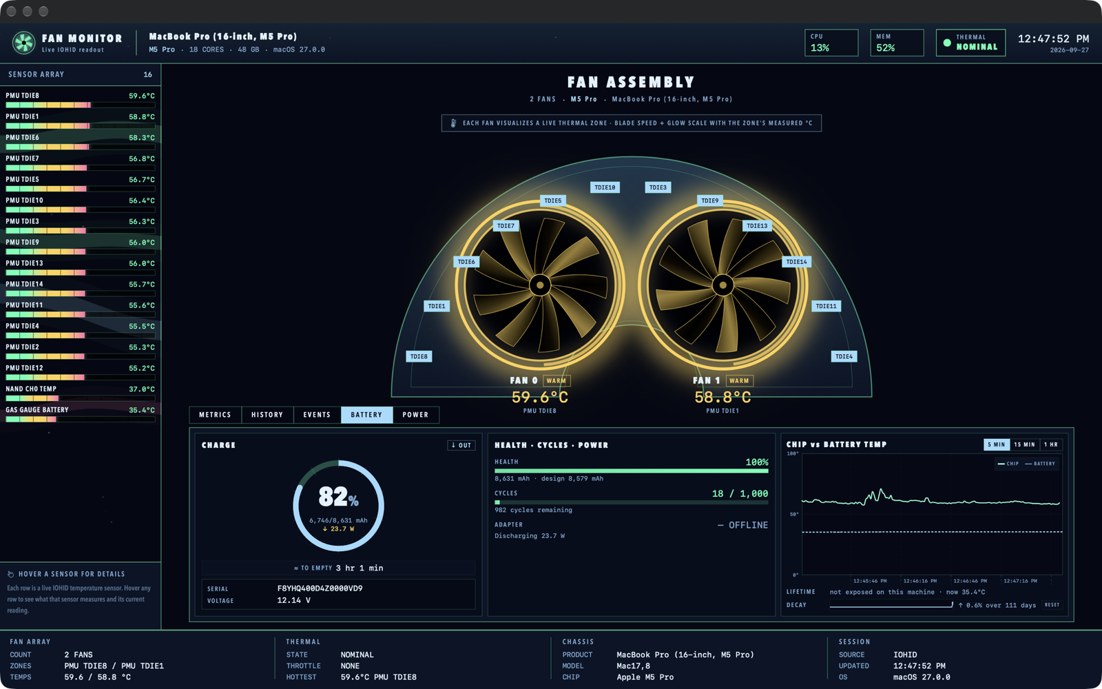This screenshot has height=689, width=1102.
Task: Click the 12:47:52 PM clock
Action: [x=1053, y=39]
